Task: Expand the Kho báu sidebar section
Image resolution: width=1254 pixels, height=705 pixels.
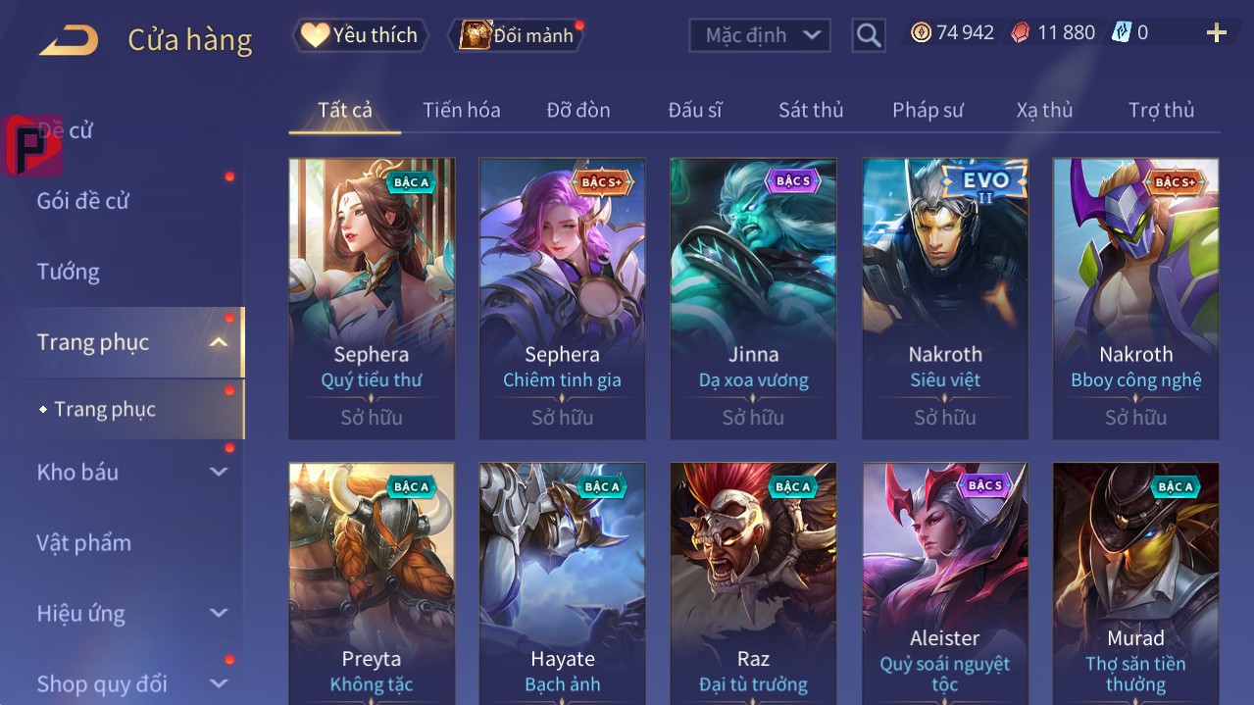Action: pos(219,472)
